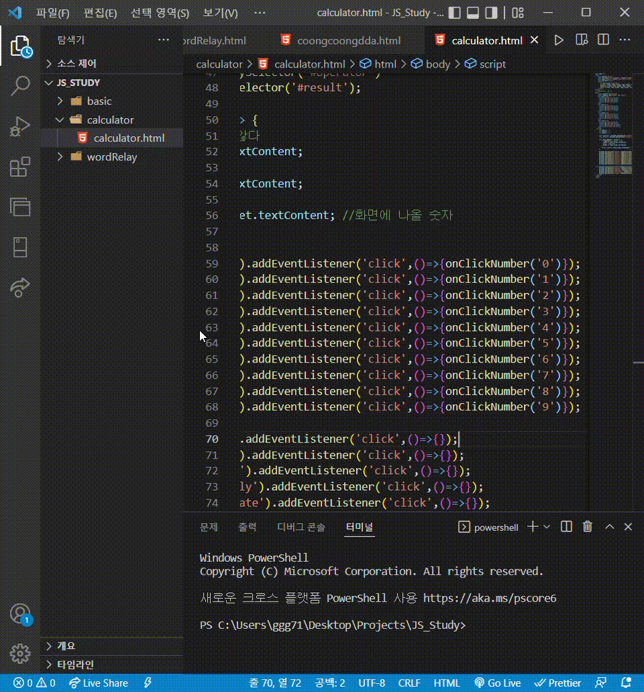Expand the wordRelay folder

point(111,157)
